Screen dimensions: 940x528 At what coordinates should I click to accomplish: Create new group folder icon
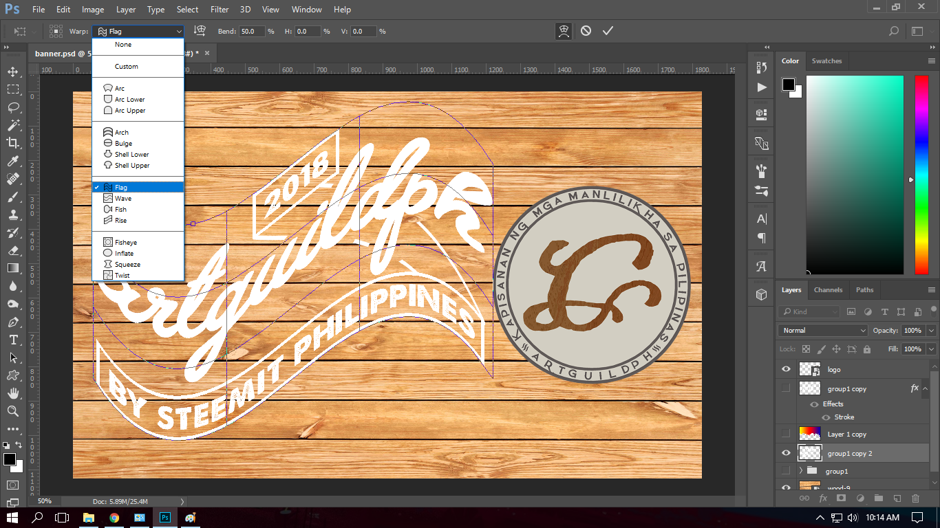(x=878, y=498)
